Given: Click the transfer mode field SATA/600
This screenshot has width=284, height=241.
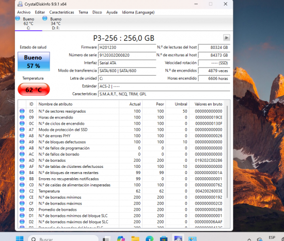Looking at the screenshot, I should click(x=127, y=71).
